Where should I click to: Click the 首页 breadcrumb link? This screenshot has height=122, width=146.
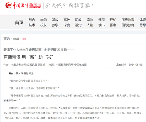tap(7, 38)
